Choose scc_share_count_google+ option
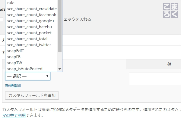Image resolution: width=181 pixels, height=120 pixels. pyautogui.click(x=31, y=21)
